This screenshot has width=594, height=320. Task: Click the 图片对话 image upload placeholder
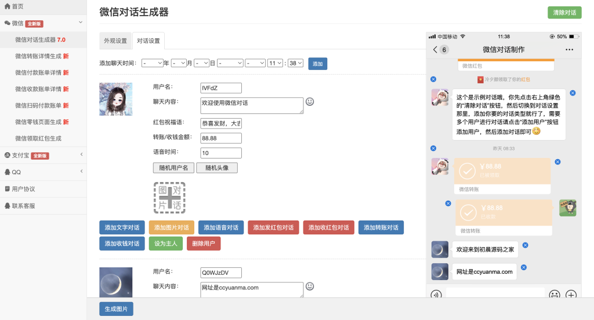tap(169, 198)
